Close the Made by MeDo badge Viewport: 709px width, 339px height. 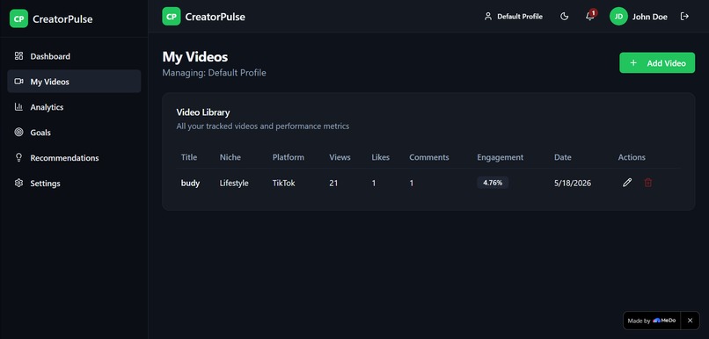click(x=690, y=321)
